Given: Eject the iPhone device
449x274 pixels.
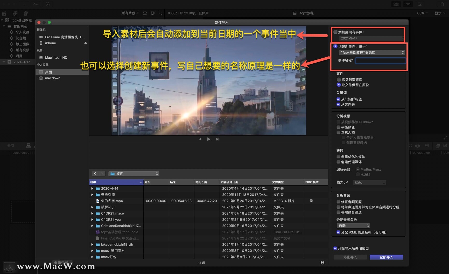Looking at the screenshot, I should click(86, 43).
